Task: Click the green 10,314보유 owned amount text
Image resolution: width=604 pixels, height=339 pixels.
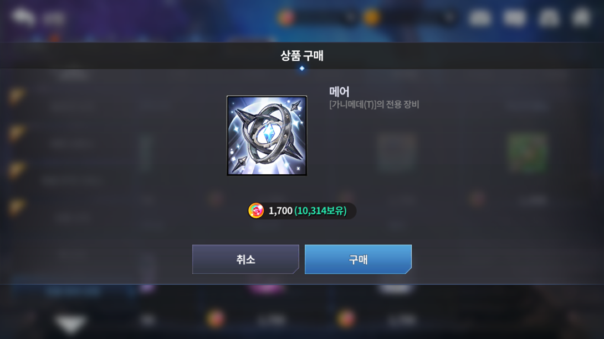Action: (x=320, y=211)
